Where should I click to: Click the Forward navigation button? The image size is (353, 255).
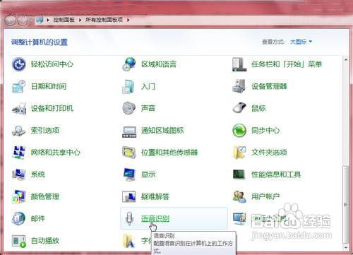tap(23, 20)
